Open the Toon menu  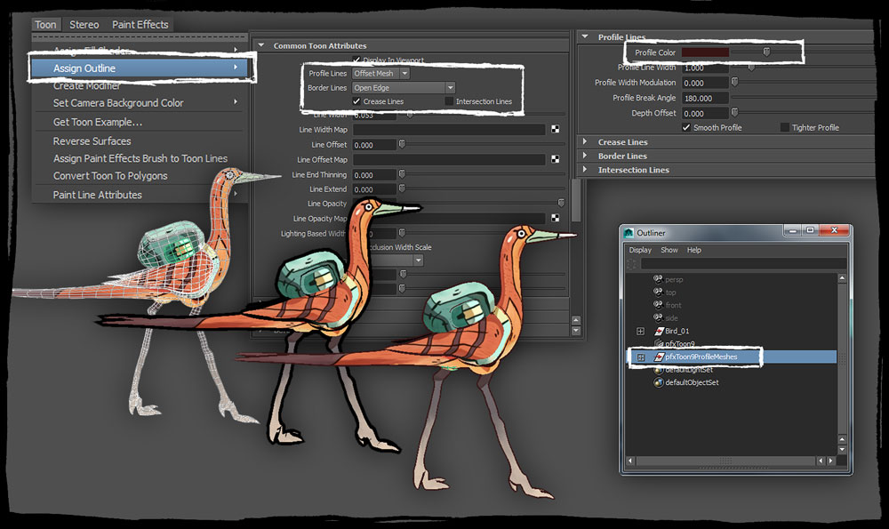[x=45, y=24]
